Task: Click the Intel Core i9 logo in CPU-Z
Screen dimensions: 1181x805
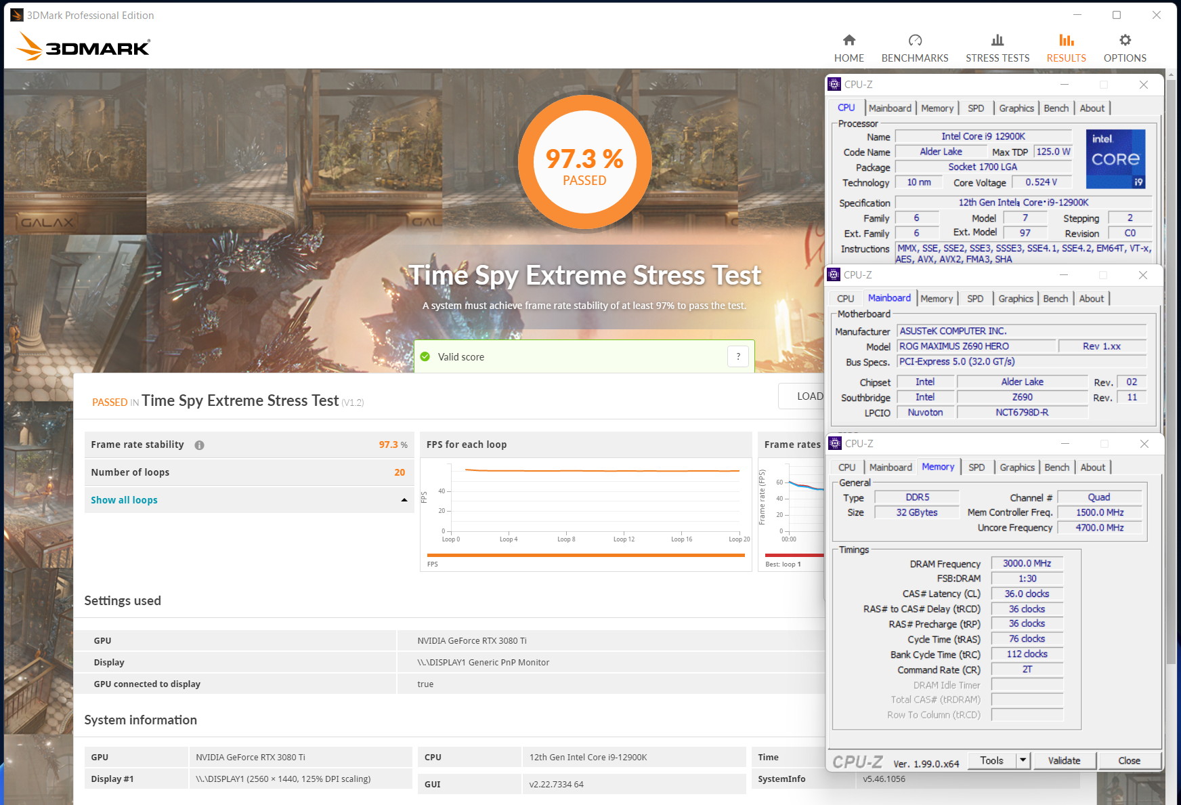Action: pyautogui.click(x=1115, y=159)
